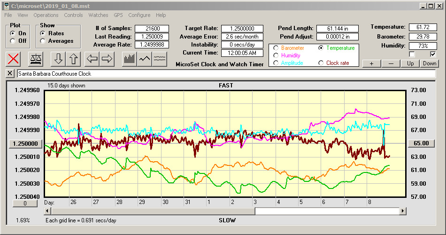Open the File menu
Screen dimensions: 446x235
(x=8, y=15)
